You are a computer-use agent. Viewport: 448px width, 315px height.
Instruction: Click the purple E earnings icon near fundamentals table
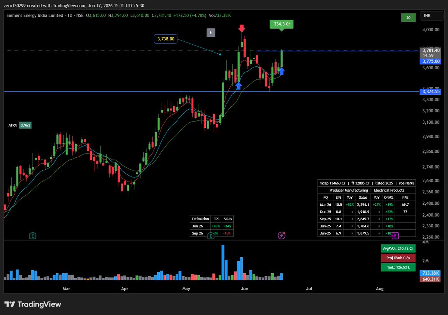click(395, 235)
